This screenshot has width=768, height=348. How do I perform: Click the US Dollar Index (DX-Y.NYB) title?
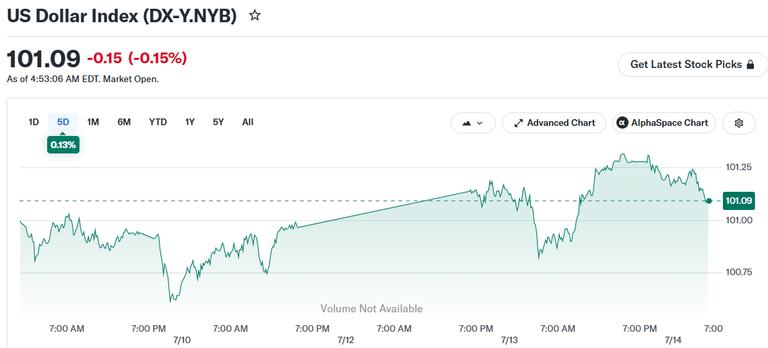pos(121,15)
